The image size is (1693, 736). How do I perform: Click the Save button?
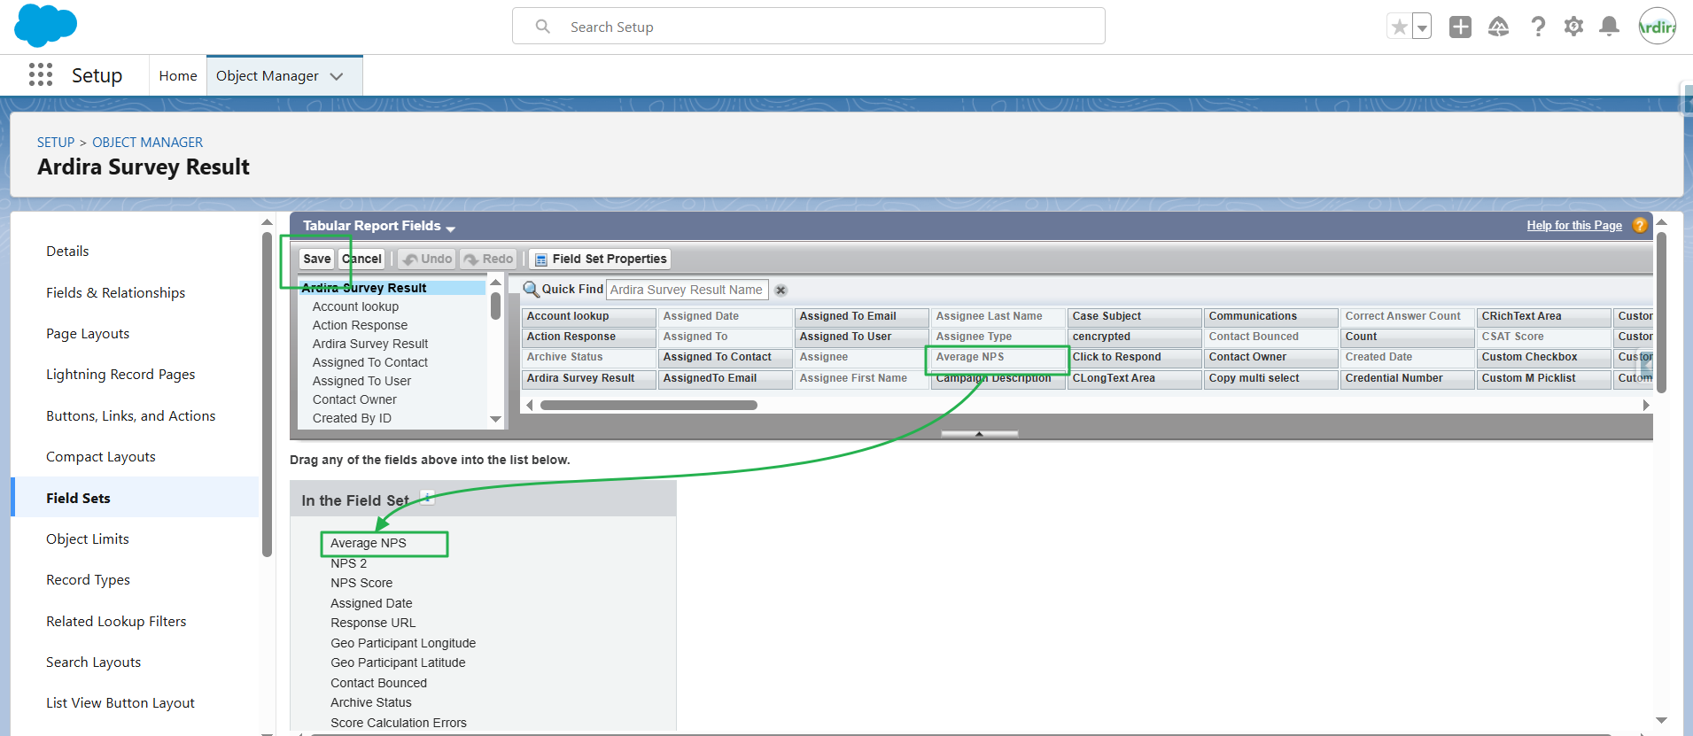(316, 259)
